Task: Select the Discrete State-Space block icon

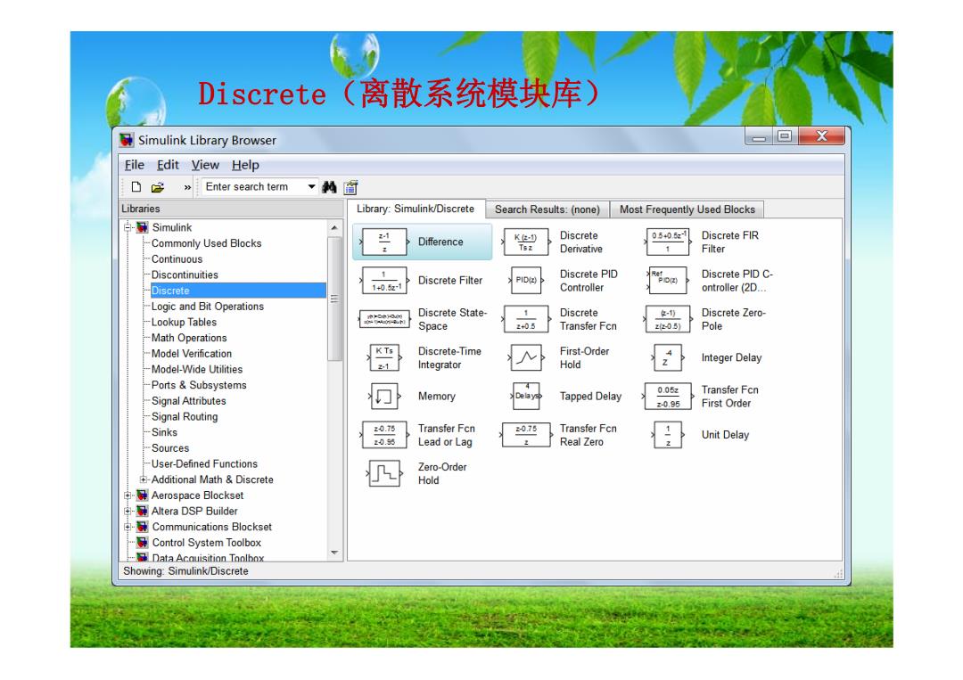Action: pos(384,319)
